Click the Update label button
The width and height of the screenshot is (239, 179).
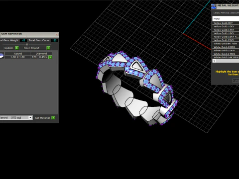8,48
